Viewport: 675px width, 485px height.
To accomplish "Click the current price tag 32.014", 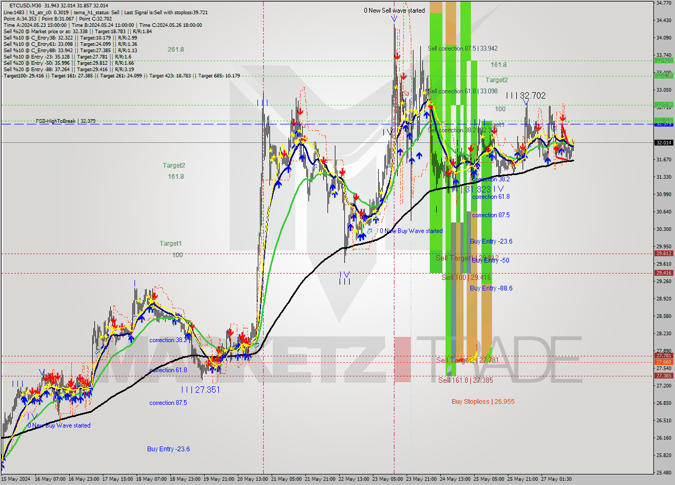I will (x=663, y=143).
